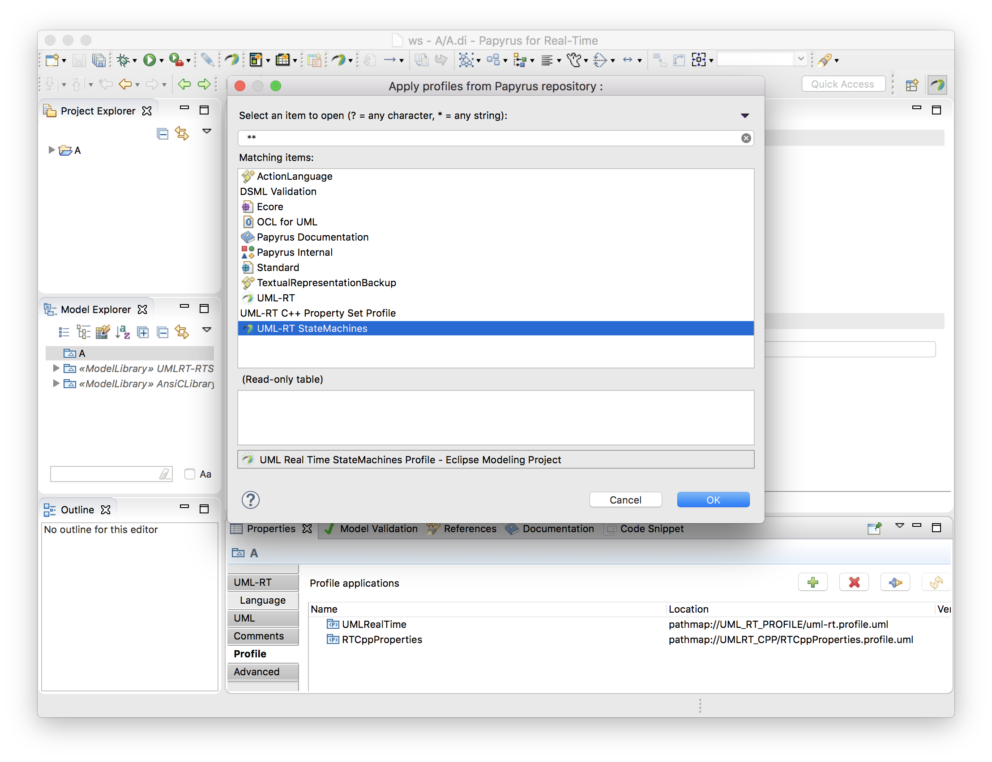Screen dimensions: 992x762
Task: Click the Debug bug icon
Action: click(x=123, y=60)
